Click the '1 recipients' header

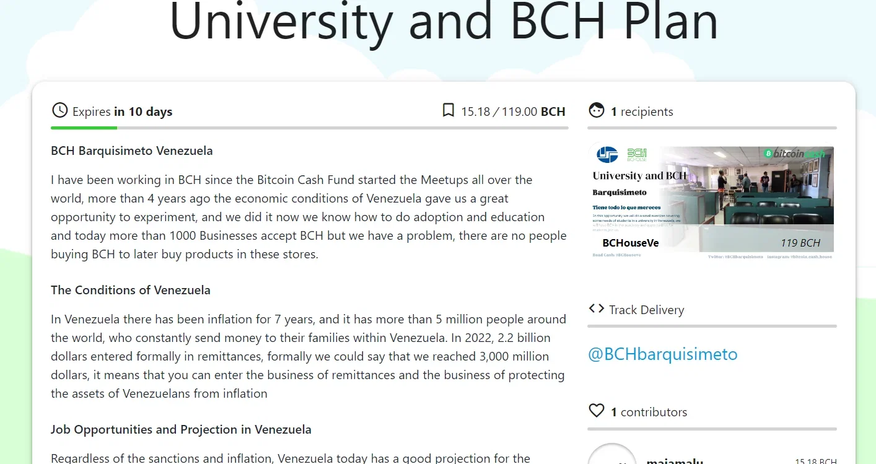(642, 112)
